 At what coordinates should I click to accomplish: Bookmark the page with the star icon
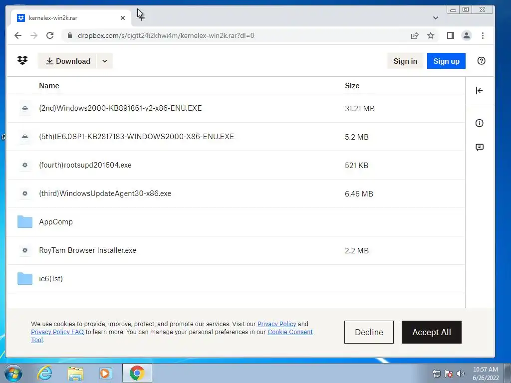431,35
